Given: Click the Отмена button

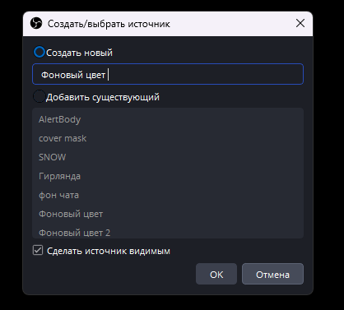Looking at the screenshot, I should (272, 274).
